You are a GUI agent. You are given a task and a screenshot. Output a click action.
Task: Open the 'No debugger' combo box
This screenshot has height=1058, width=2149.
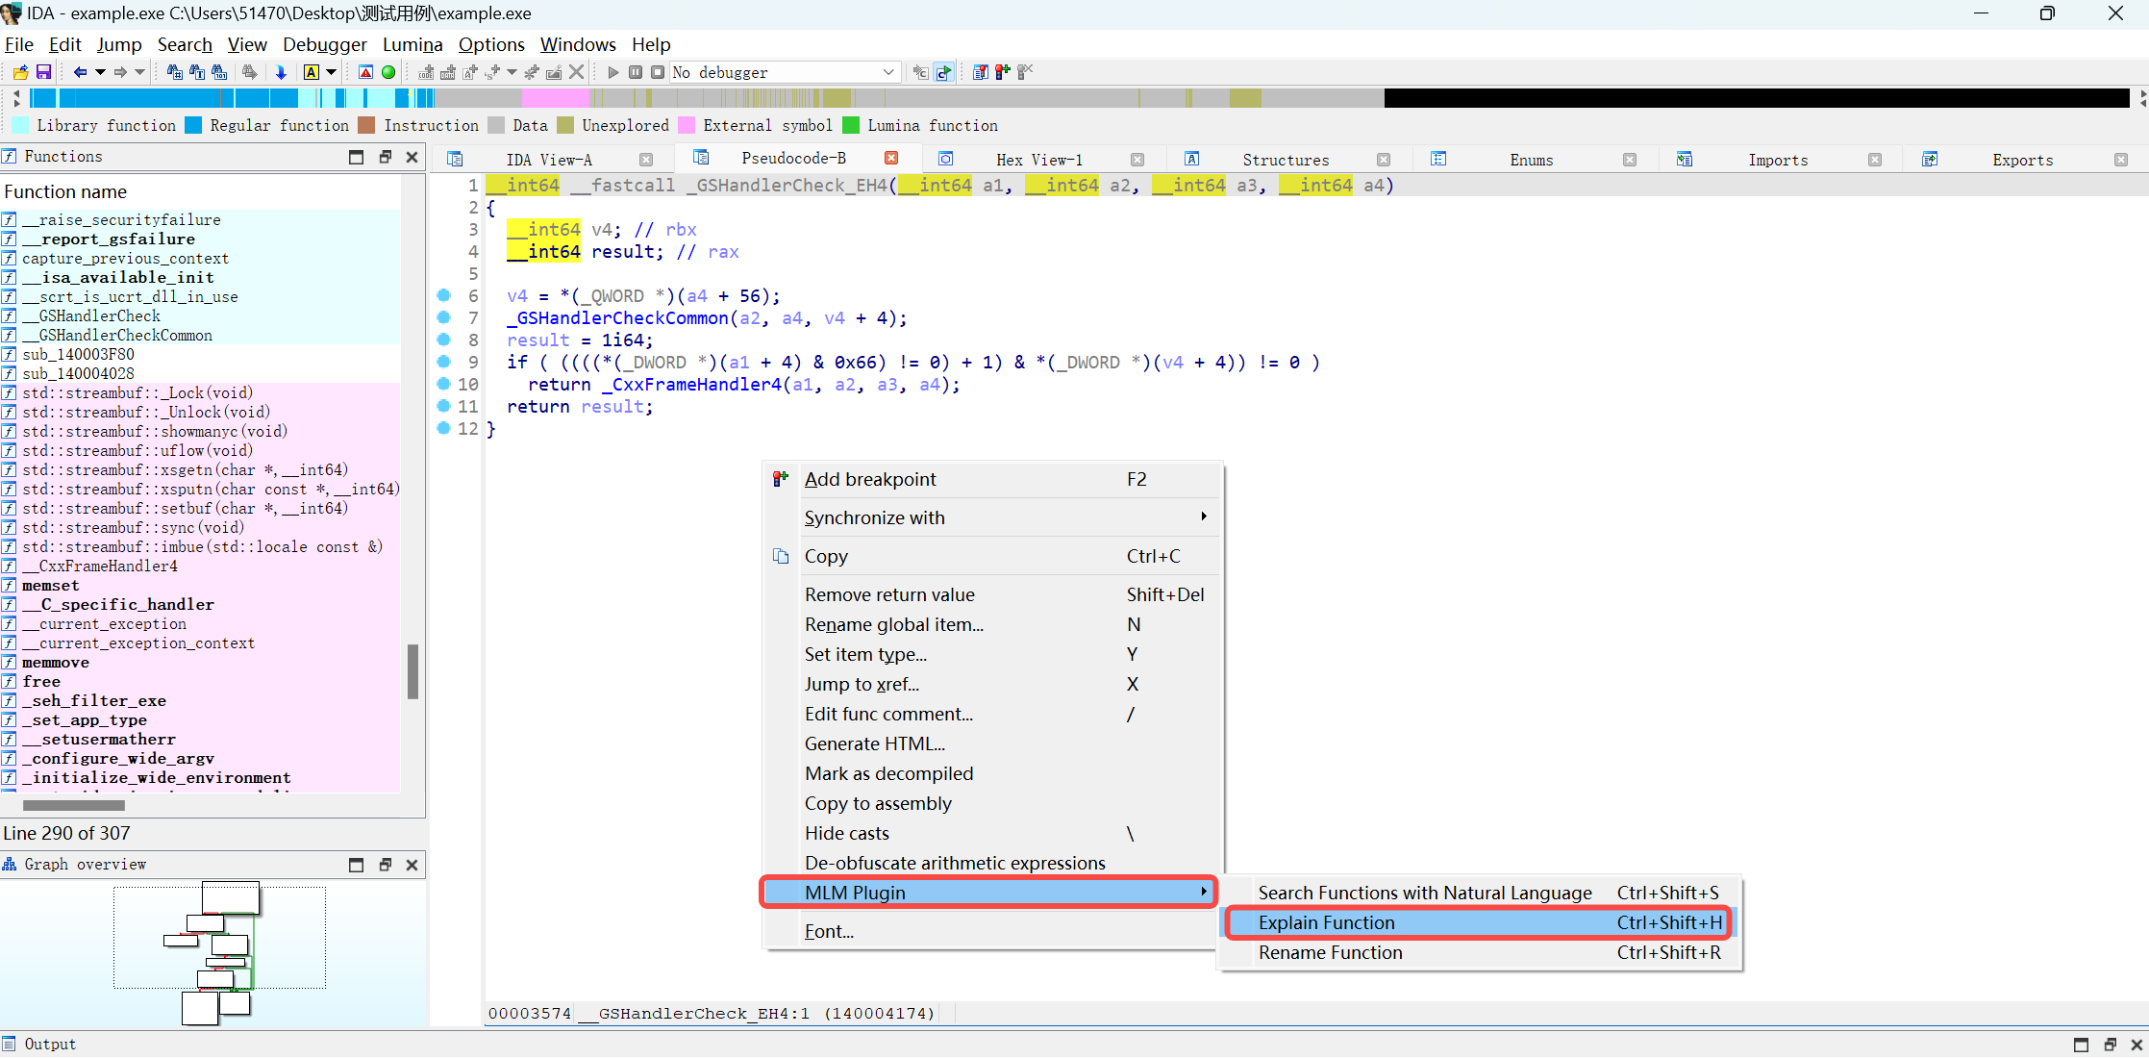(784, 72)
